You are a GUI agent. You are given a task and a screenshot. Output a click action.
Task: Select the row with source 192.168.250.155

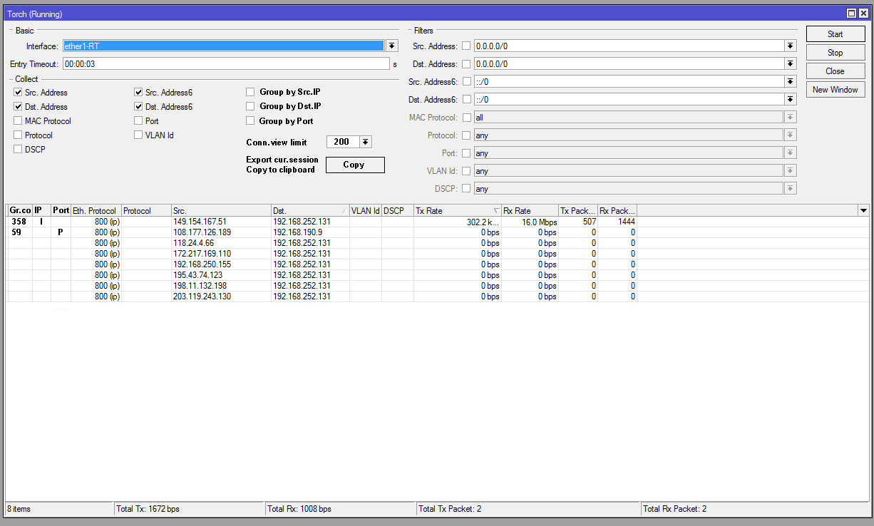[438, 264]
